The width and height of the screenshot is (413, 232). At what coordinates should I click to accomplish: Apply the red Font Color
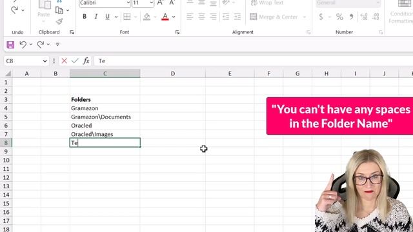165,17
